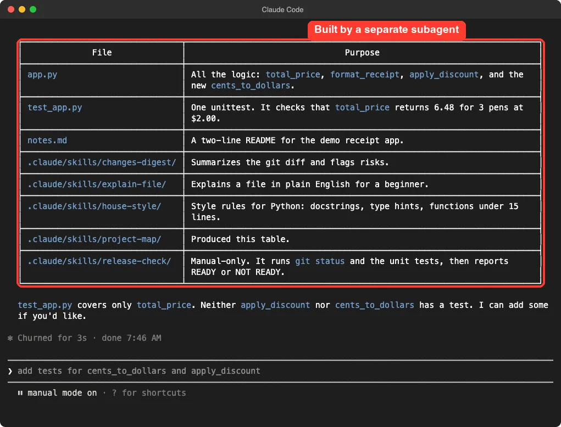Image resolution: width=561 pixels, height=427 pixels.
Task: Click the File column header
Action: (x=102, y=53)
